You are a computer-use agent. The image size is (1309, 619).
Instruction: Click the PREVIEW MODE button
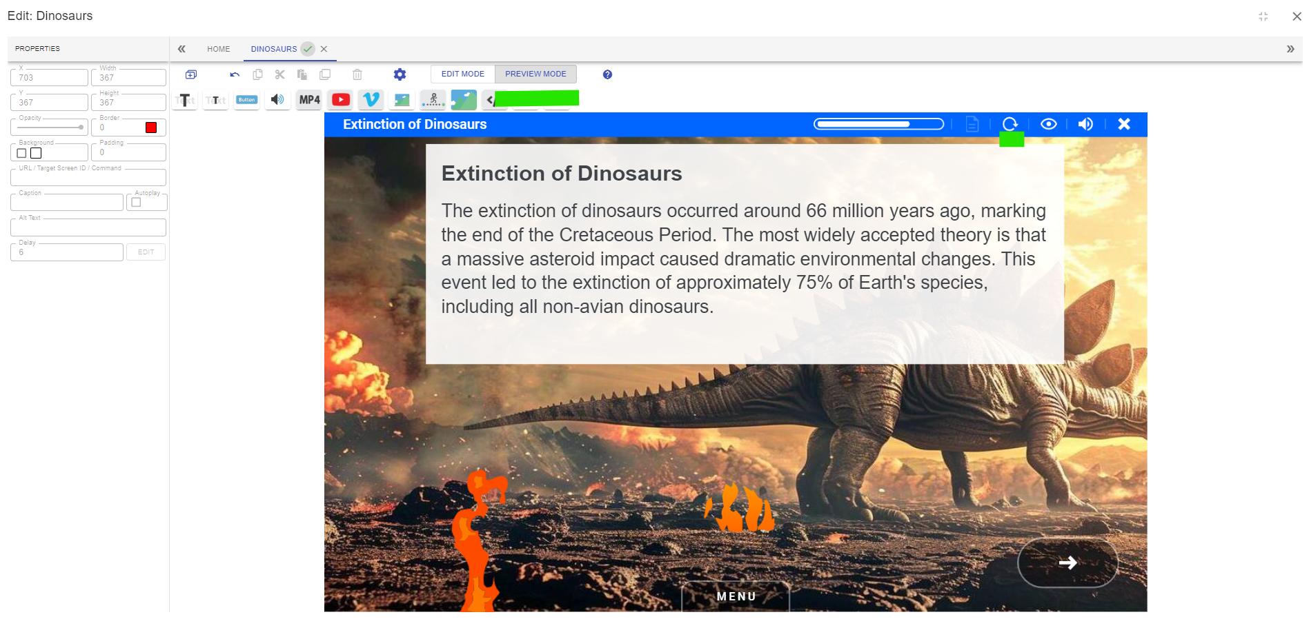535,74
